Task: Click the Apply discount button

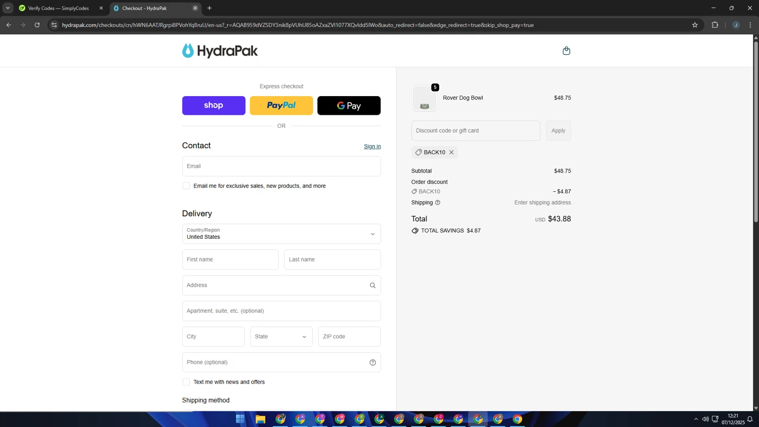Action: click(558, 131)
